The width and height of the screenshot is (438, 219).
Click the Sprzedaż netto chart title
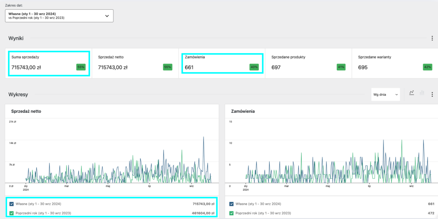(x=26, y=111)
